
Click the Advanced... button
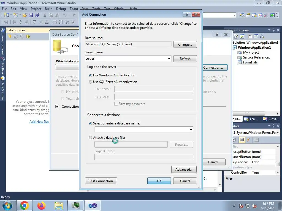184,169
